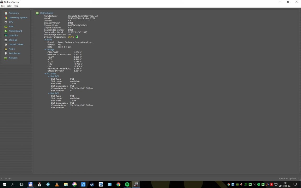Click Check for updates link

tap(288, 178)
